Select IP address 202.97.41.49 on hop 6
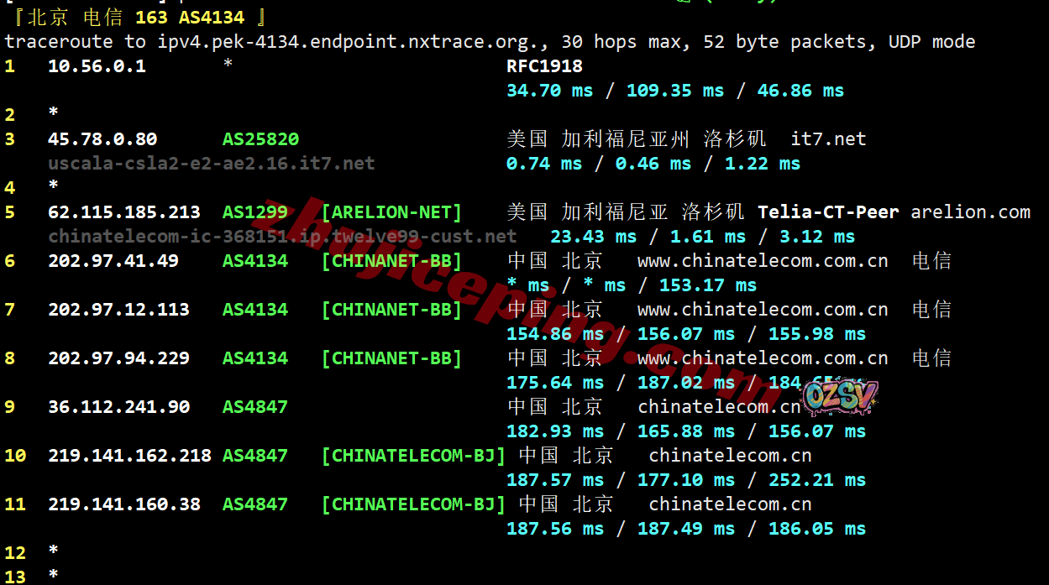 pos(113,261)
